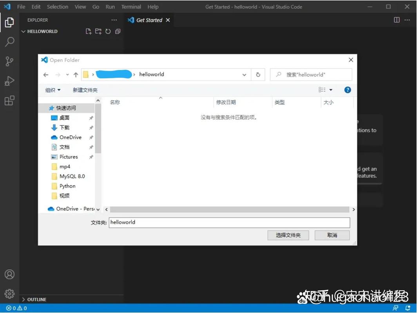The width and height of the screenshot is (417, 313).
Task: Open the Manage settings gear
Action: click(9, 294)
